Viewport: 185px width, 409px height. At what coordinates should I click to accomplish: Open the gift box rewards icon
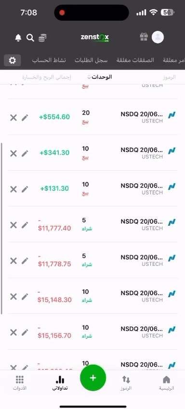click(144, 37)
